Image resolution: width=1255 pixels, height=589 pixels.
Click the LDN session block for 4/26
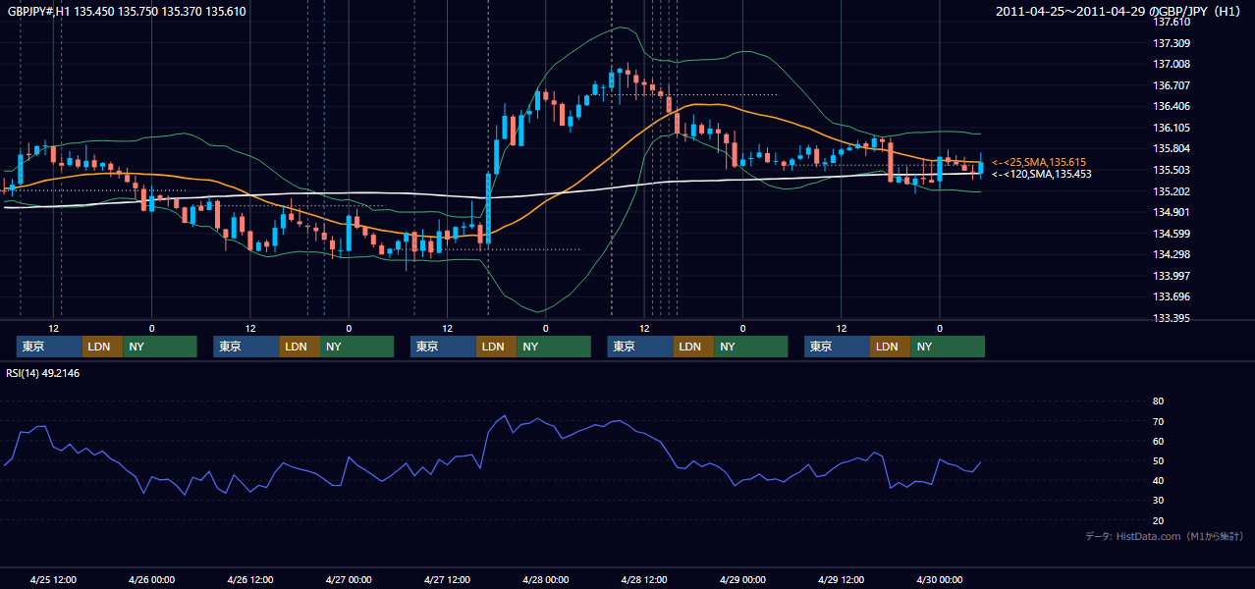pyautogui.click(x=300, y=347)
